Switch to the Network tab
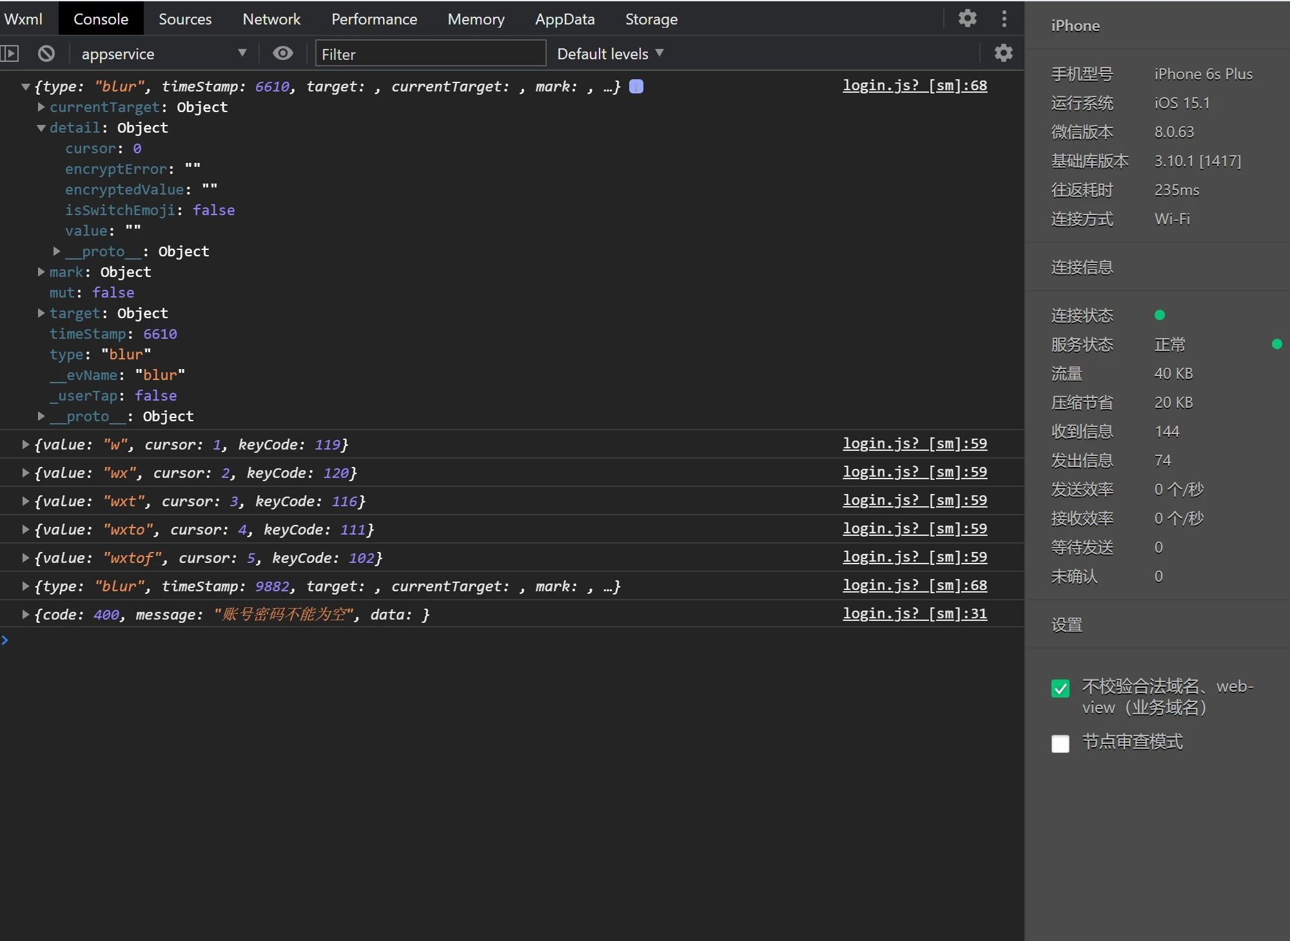This screenshot has width=1290, height=941. click(271, 19)
